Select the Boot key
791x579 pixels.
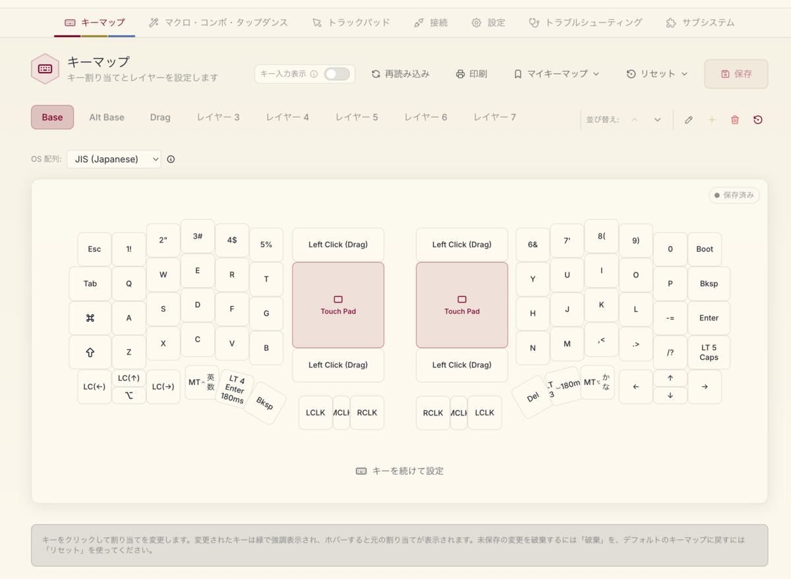point(705,249)
